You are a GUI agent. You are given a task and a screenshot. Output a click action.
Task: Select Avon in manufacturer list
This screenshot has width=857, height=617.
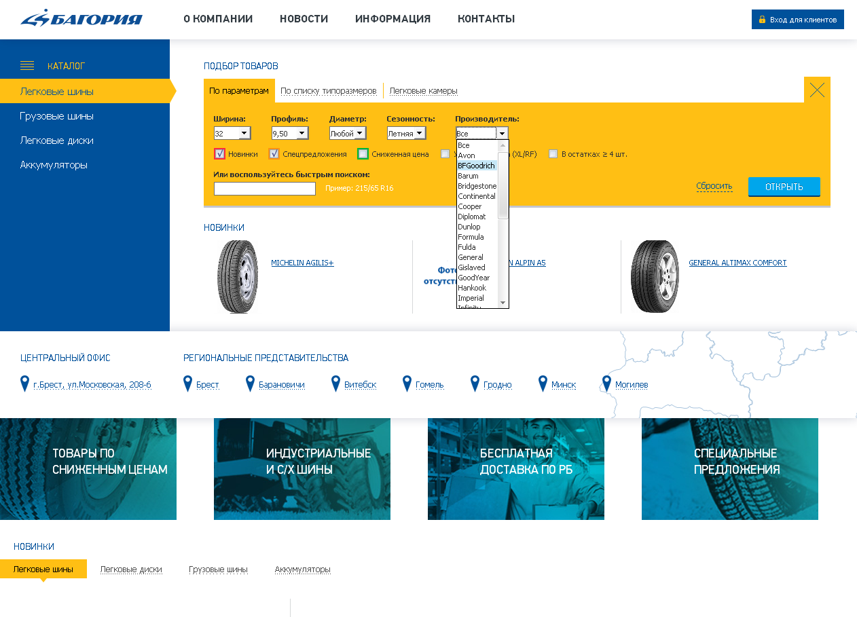pos(477,155)
